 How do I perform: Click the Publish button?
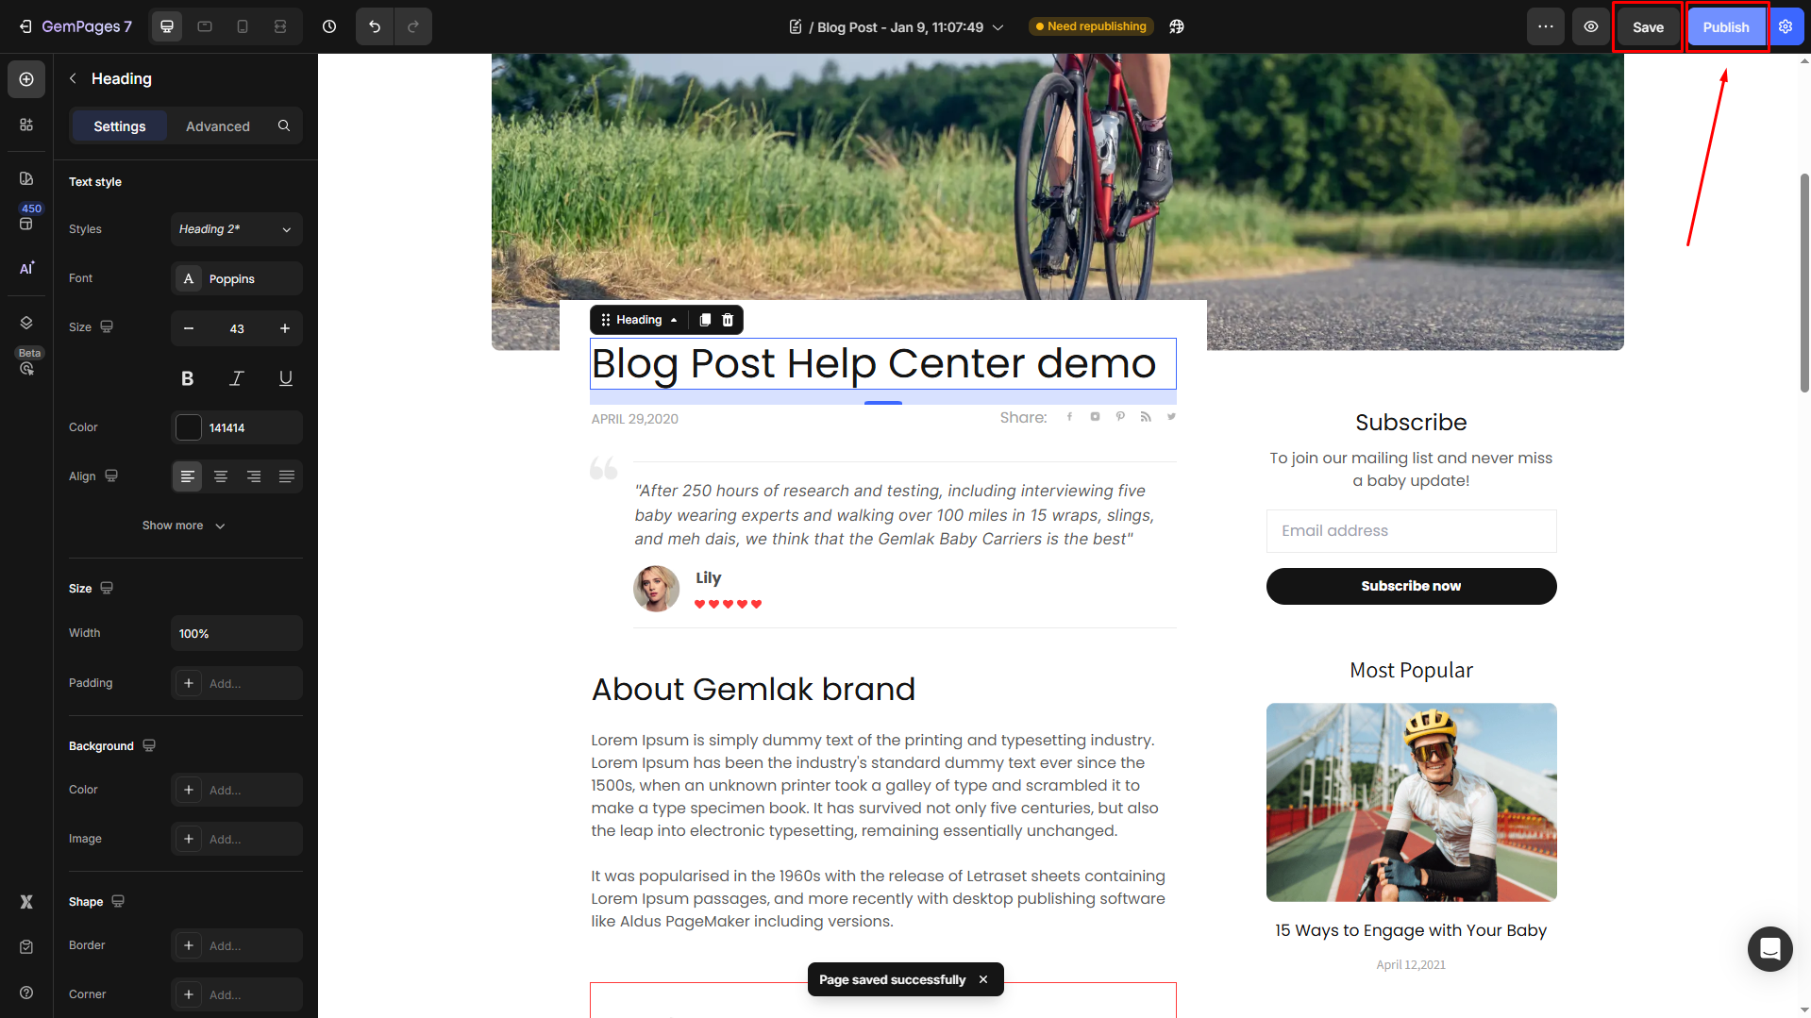click(1726, 26)
